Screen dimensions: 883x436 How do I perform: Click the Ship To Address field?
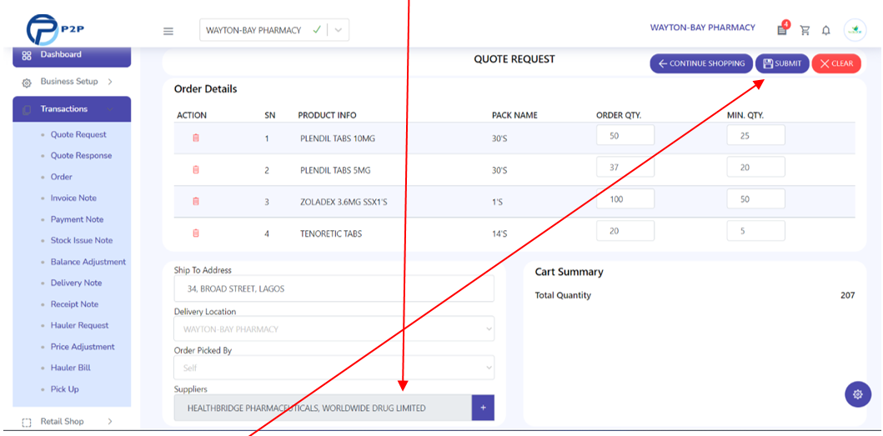(334, 289)
